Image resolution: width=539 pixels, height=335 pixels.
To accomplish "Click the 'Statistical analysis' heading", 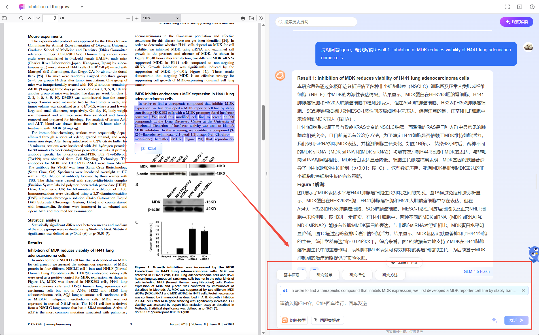I will point(43,220).
